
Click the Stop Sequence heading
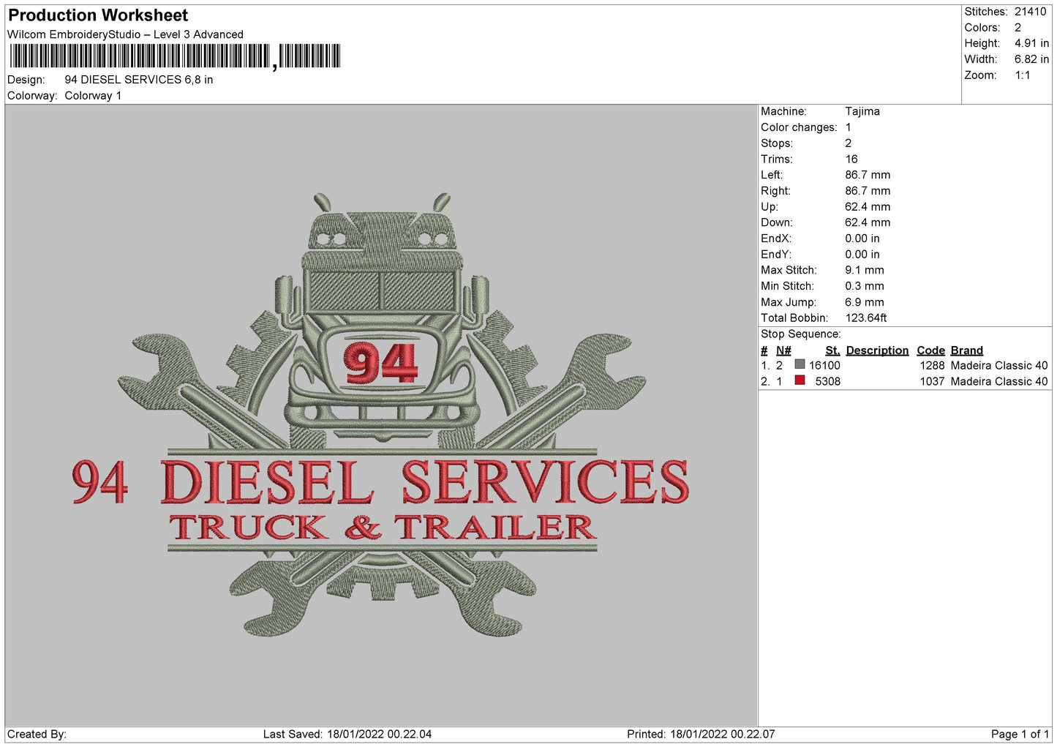801,334
